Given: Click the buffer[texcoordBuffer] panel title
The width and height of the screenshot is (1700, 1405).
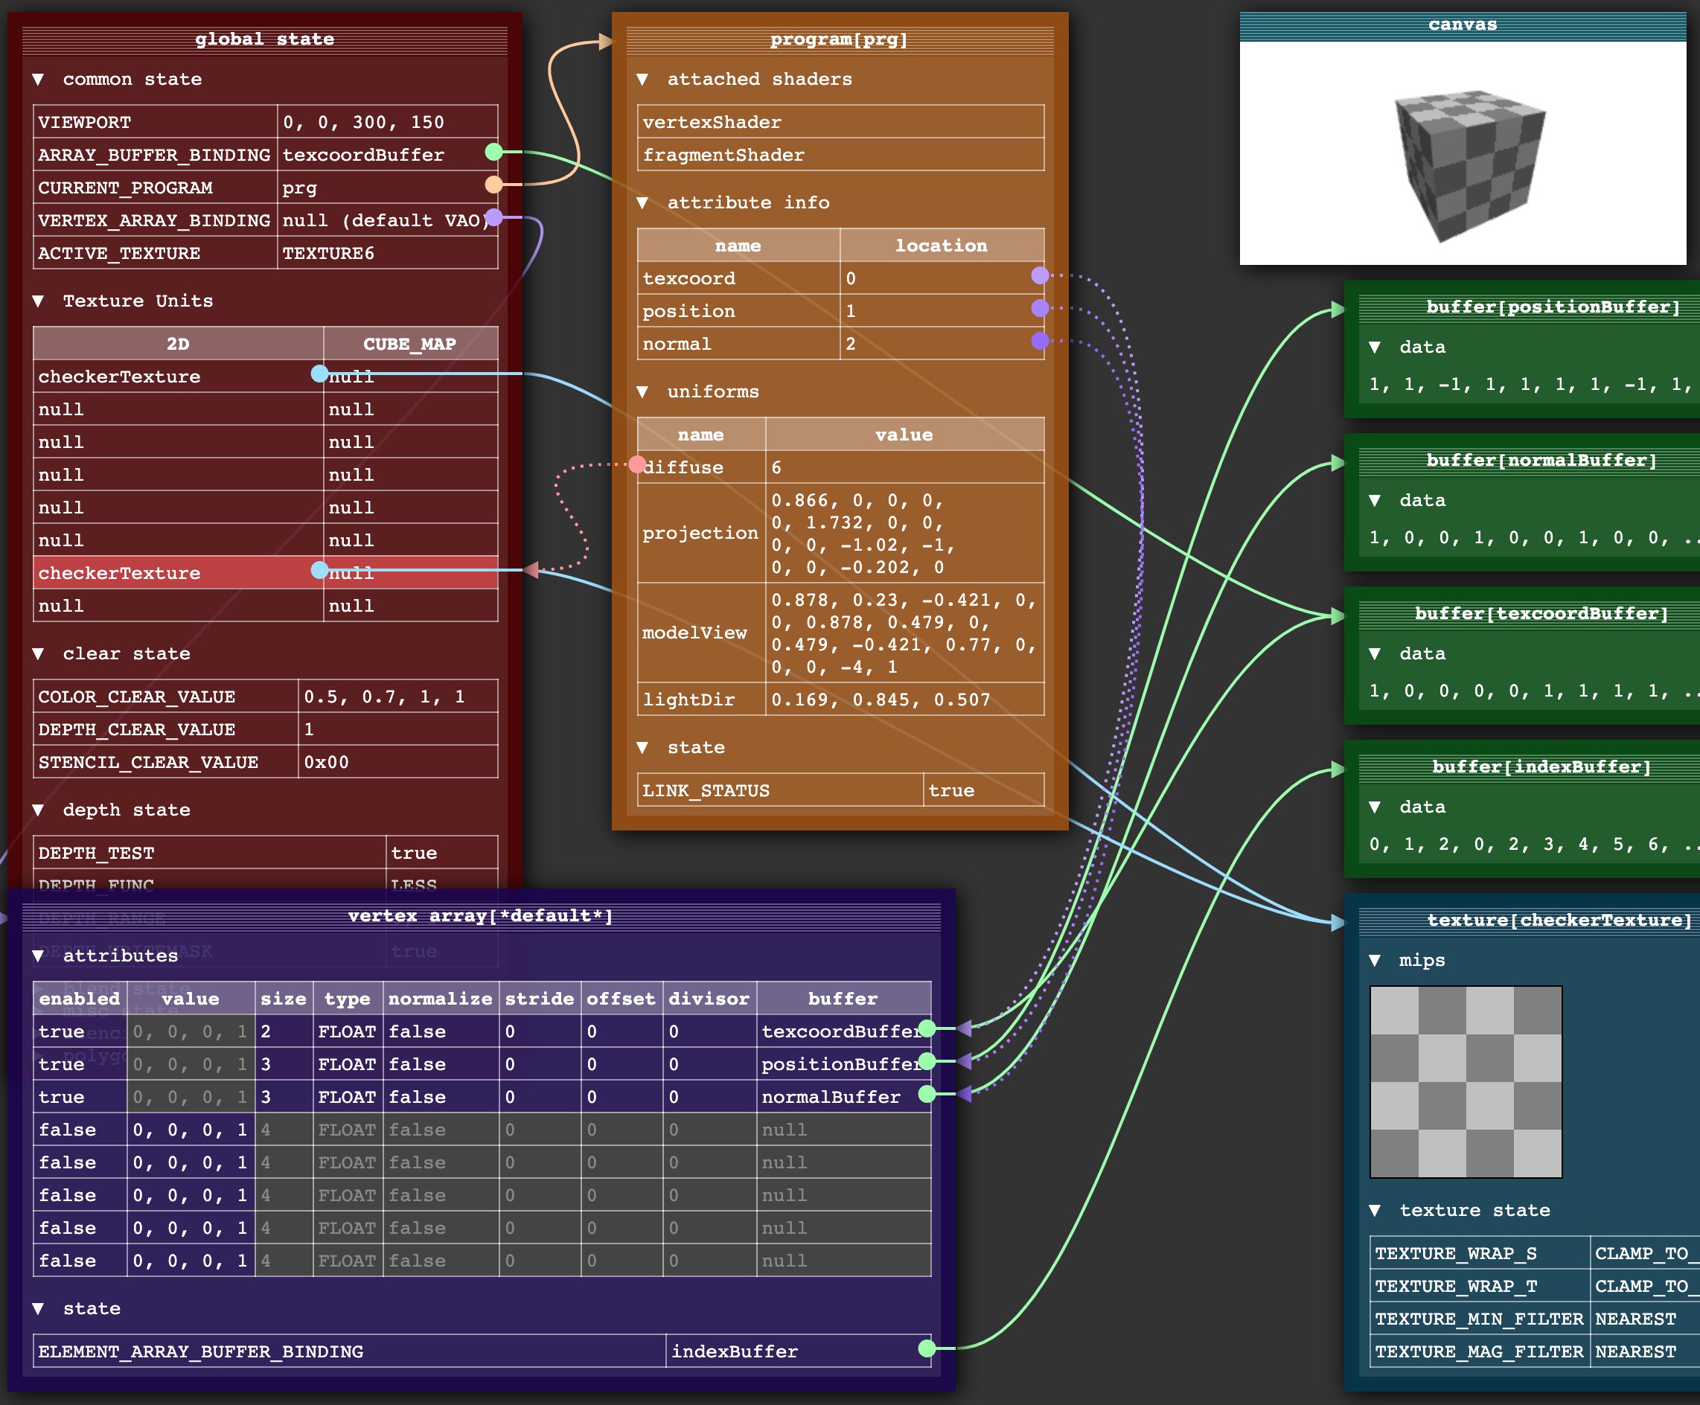Looking at the screenshot, I should [x=1541, y=613].
